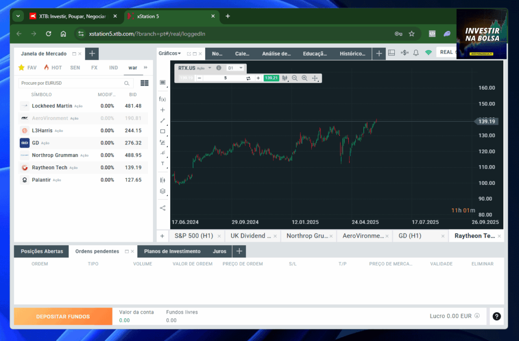
Task: Select the crosshair tool in chart sidebar
Action: (163, 110)
